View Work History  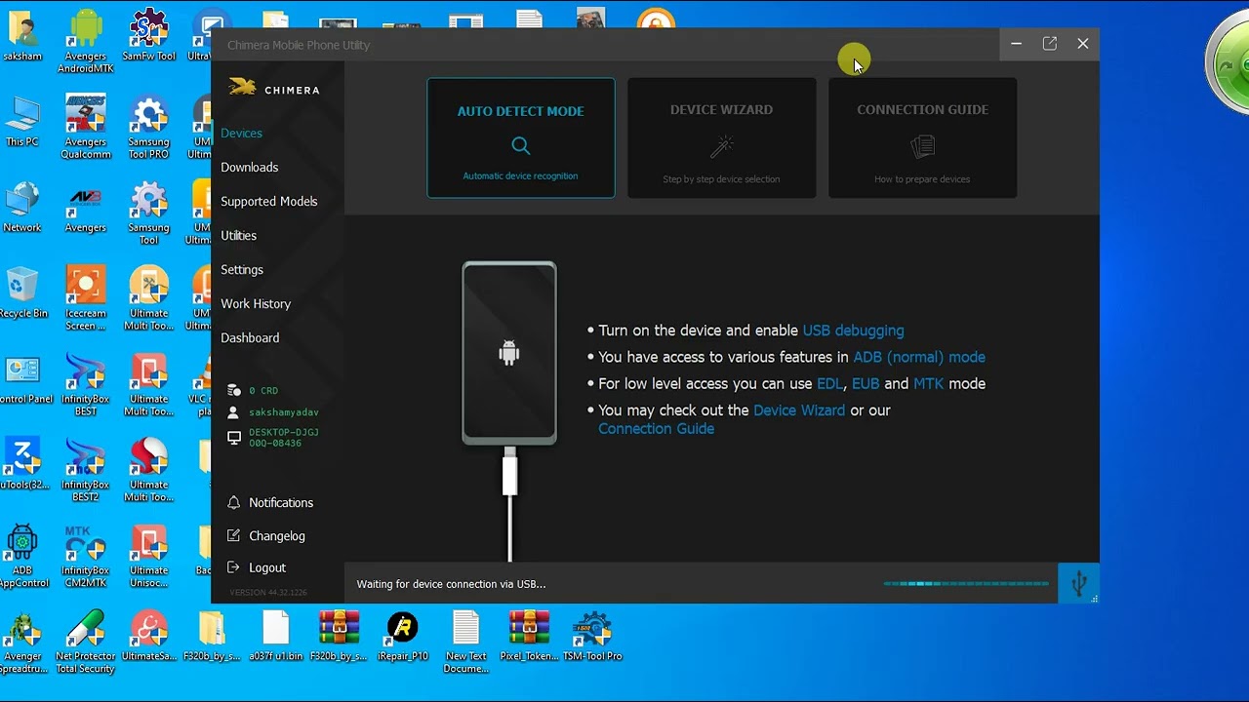point(256,303)
